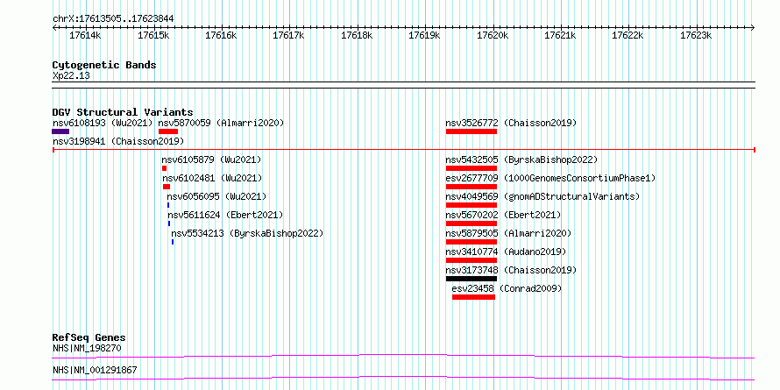Select nsv3198941 (Chaisson2019) variant label
780x390 pixels.
(118, 141)
